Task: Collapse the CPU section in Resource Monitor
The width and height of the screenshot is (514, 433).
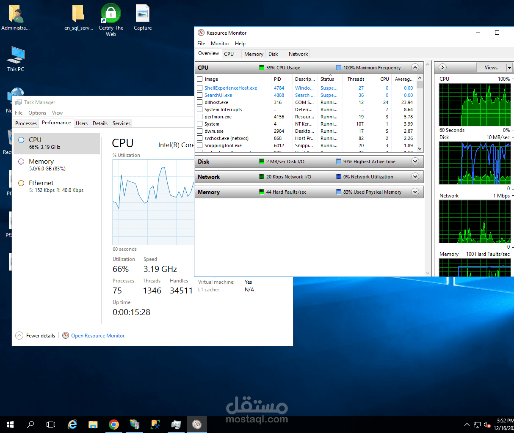Action: coord(415,68)
